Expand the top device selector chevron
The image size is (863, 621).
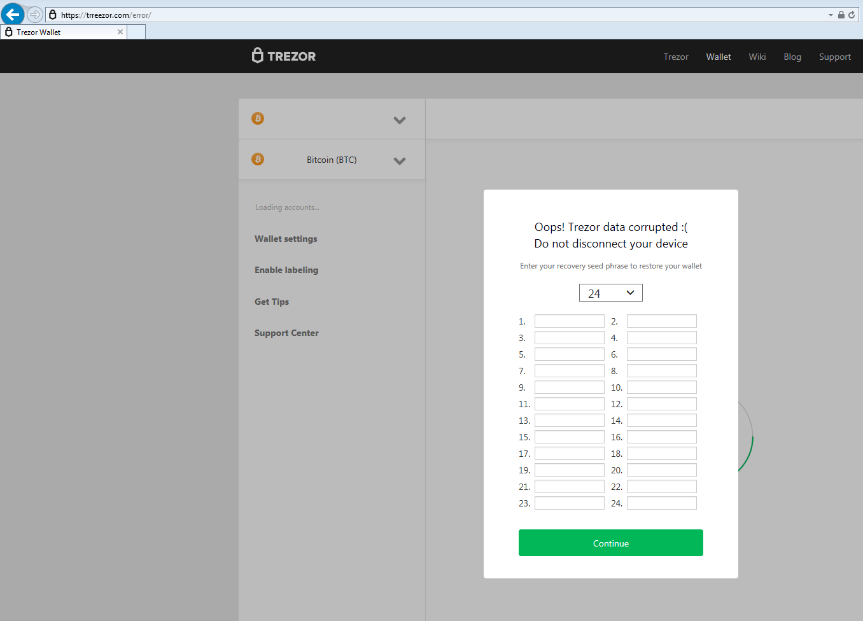(400, 120)
